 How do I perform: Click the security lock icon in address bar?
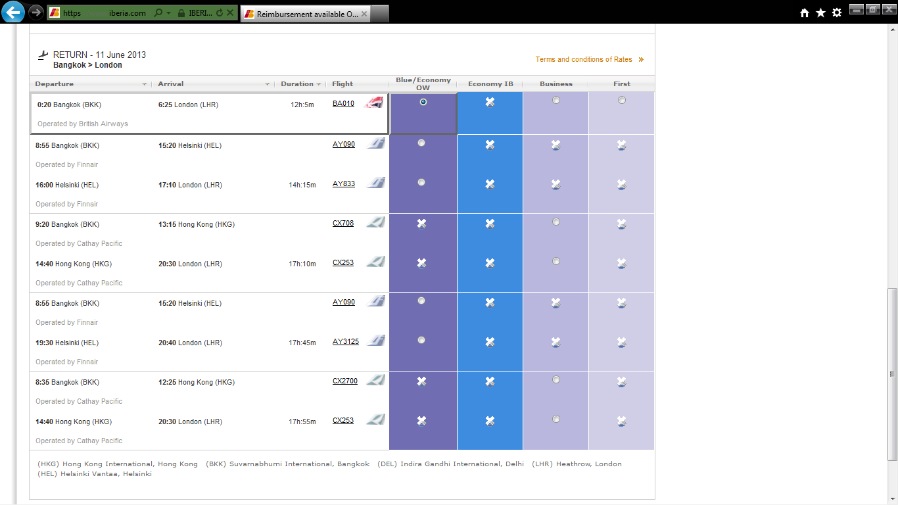click(181, 13)
